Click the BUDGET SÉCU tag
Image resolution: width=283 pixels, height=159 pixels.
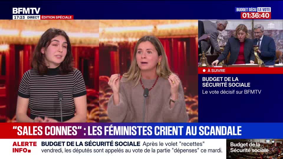tap(246, 9)
